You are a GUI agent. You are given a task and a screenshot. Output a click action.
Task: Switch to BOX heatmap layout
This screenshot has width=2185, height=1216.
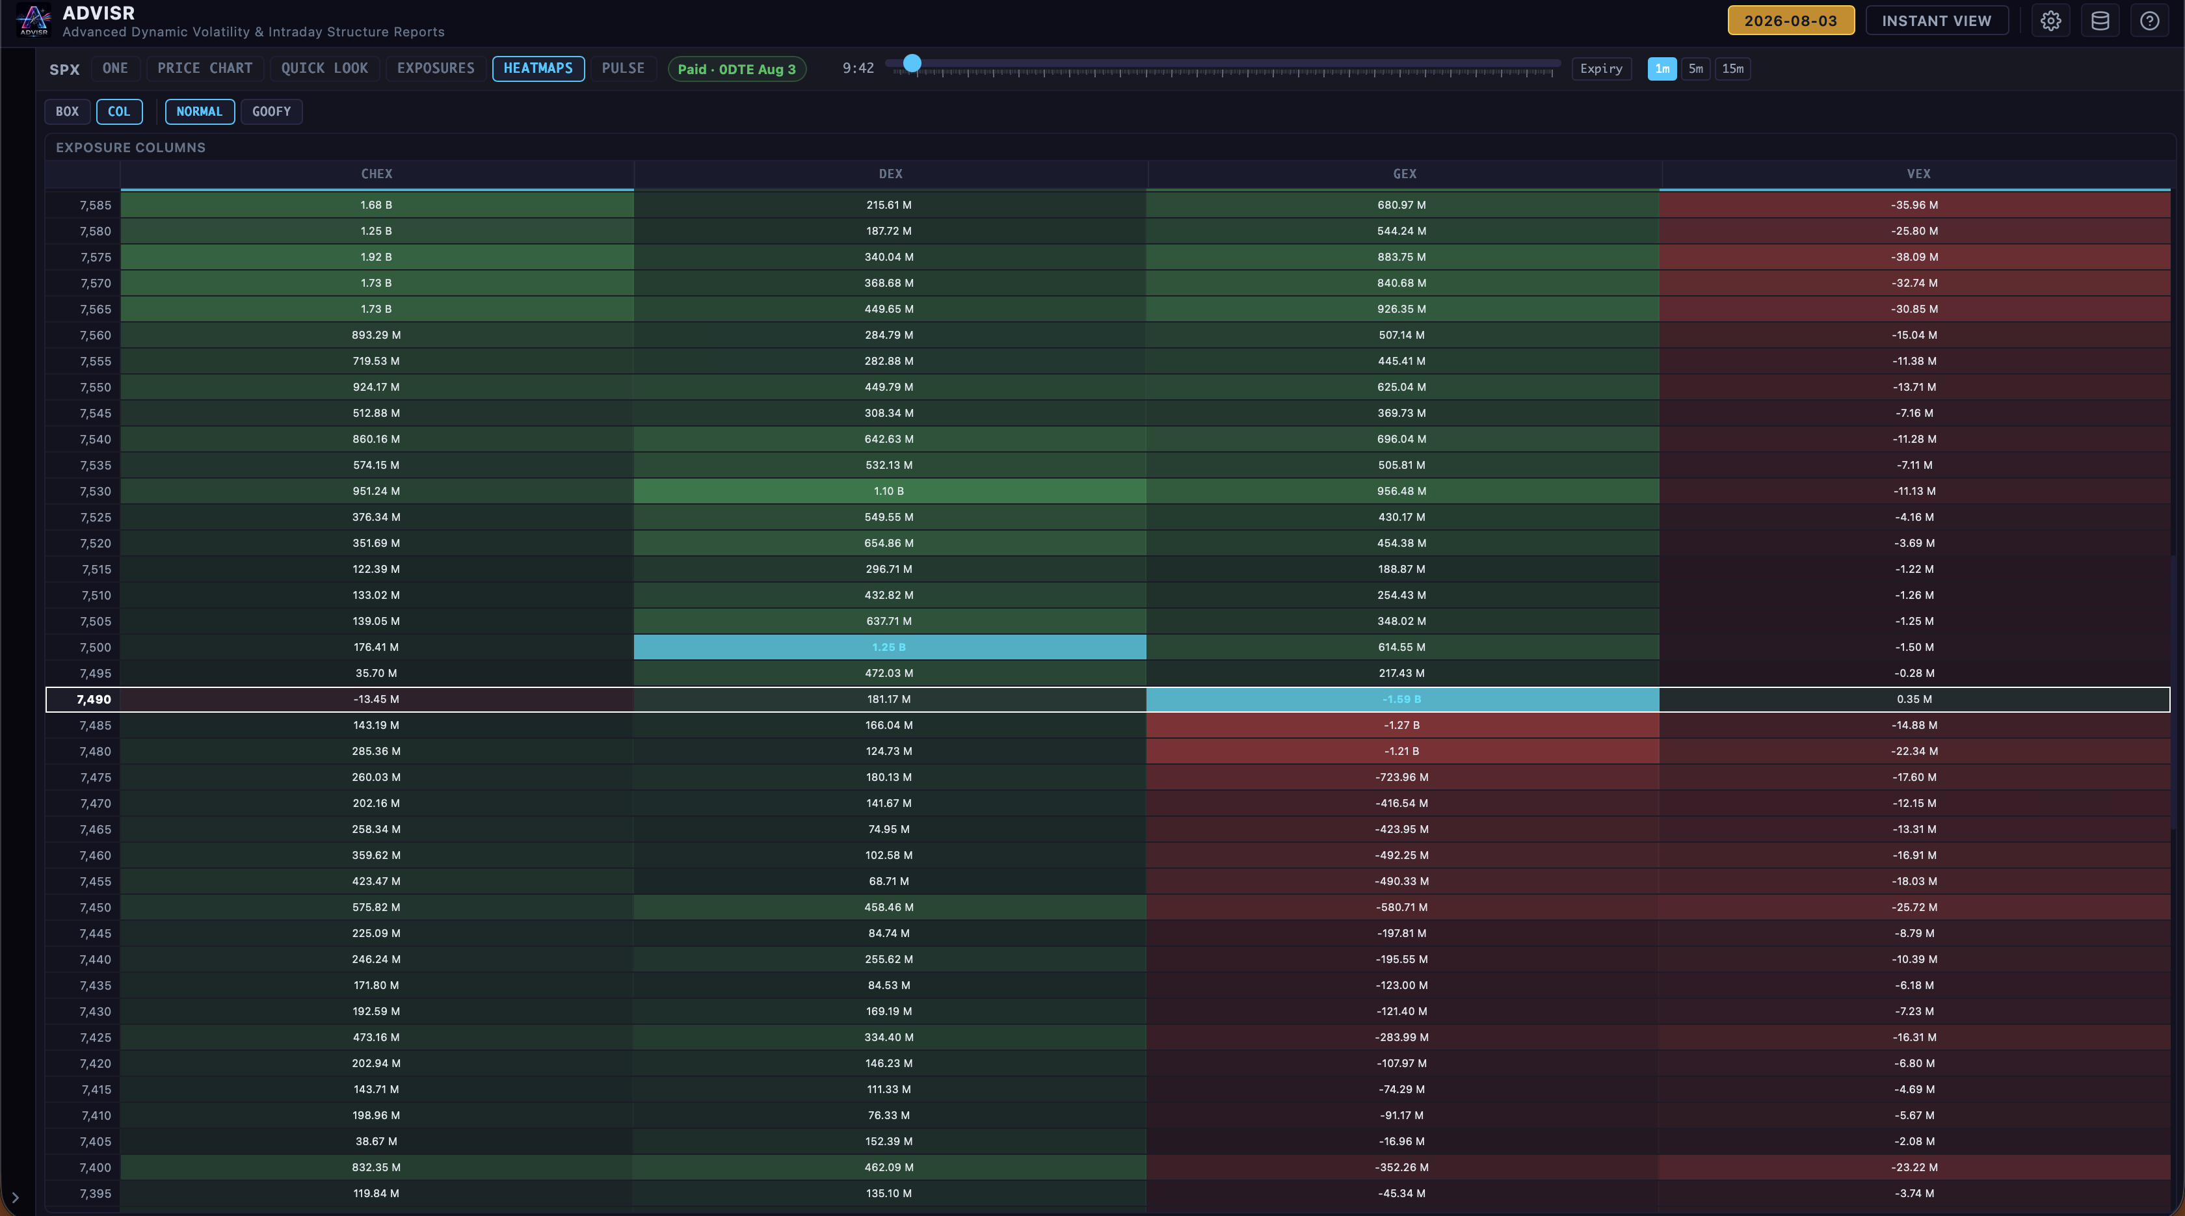pos(67,112)
